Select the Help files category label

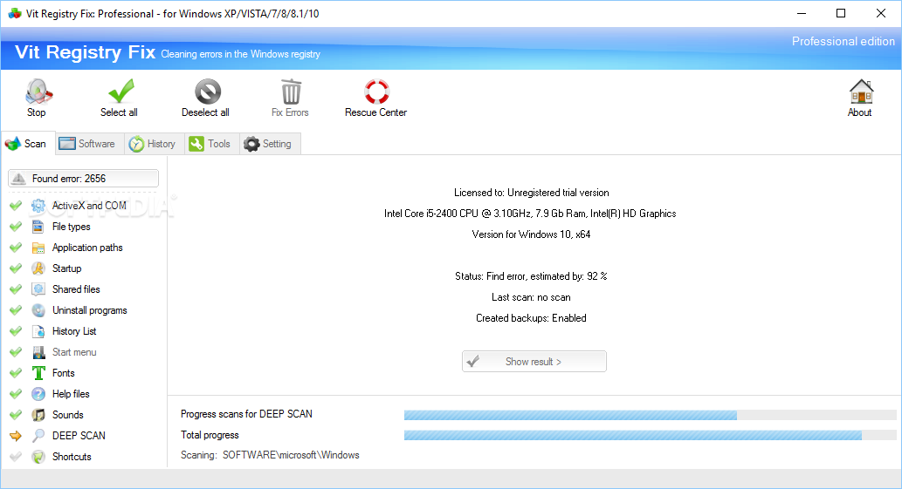[x=71, y=394]
